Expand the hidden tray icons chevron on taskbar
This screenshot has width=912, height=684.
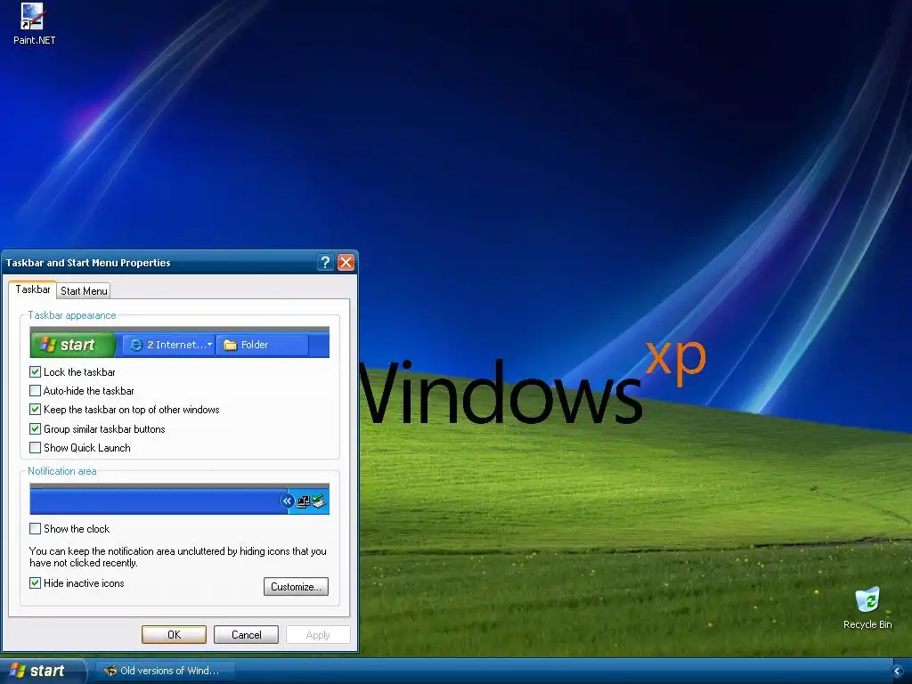click(x=897, y=672)
